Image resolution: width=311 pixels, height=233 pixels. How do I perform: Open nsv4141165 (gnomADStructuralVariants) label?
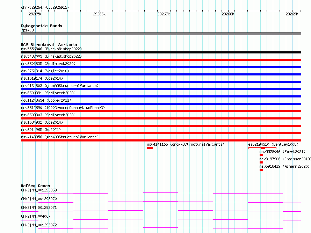pyautogui.click(x=186, y=144)
